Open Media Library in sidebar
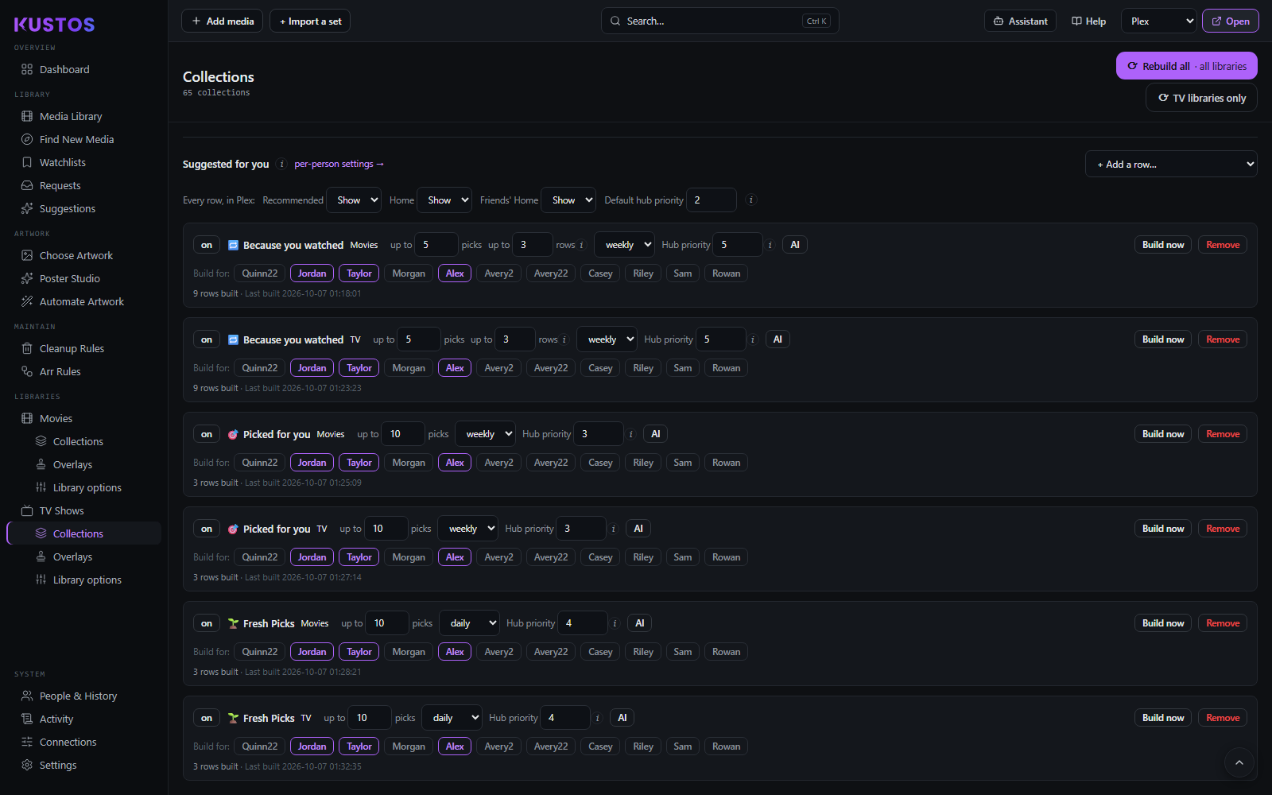The width and height of the screenshot is (1272, 795). [x=71, y=116]
